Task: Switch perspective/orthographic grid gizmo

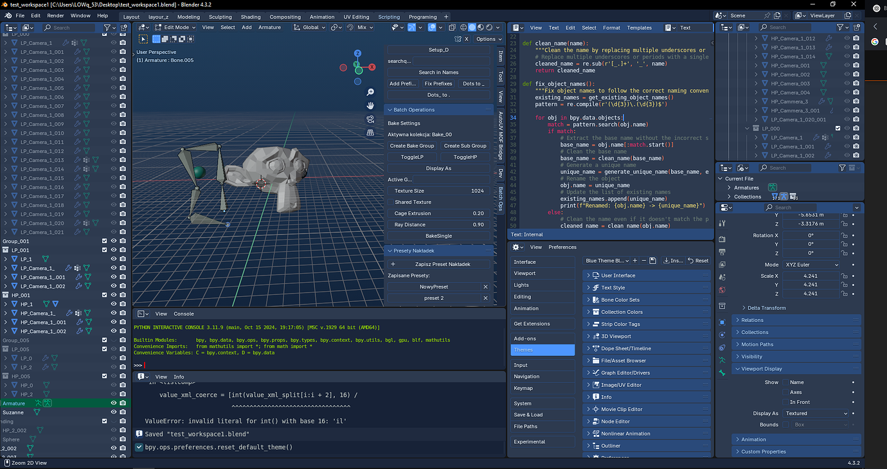Action: pyautogui.click(x=370, y=132)
